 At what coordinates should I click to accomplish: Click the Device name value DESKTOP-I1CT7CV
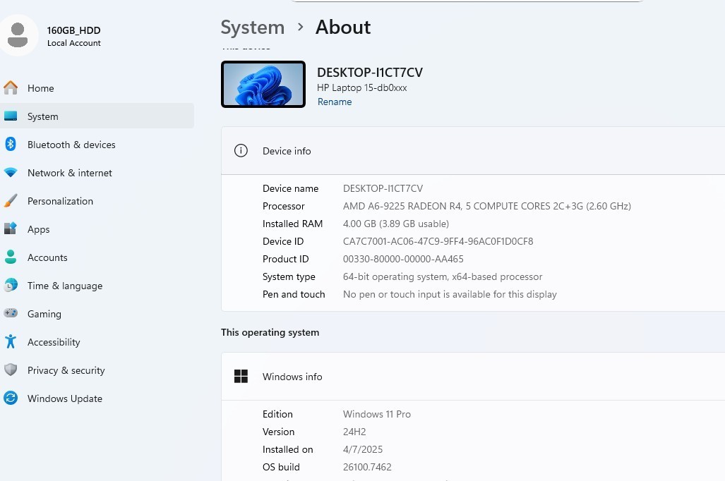383,188
